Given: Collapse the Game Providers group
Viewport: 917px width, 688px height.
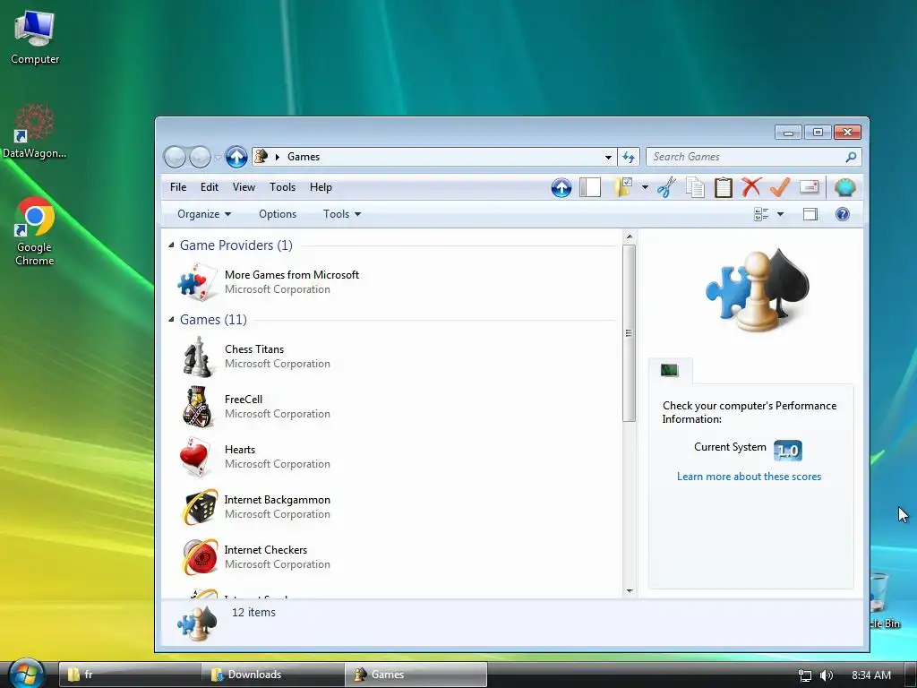Looking at the screenshot, I should (171, 245).
